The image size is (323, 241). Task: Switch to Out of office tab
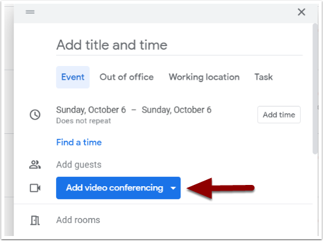point(126,77)
